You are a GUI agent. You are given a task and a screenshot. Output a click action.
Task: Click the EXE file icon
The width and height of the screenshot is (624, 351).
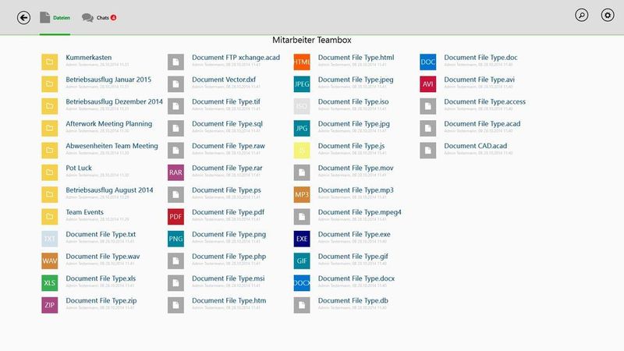[x=302, y=239]
